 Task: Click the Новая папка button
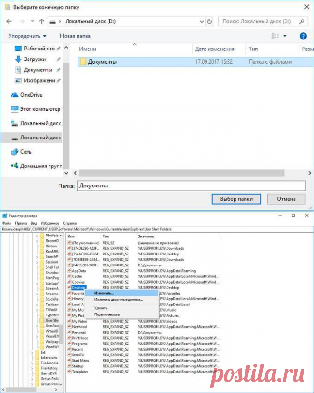(75, 36)
